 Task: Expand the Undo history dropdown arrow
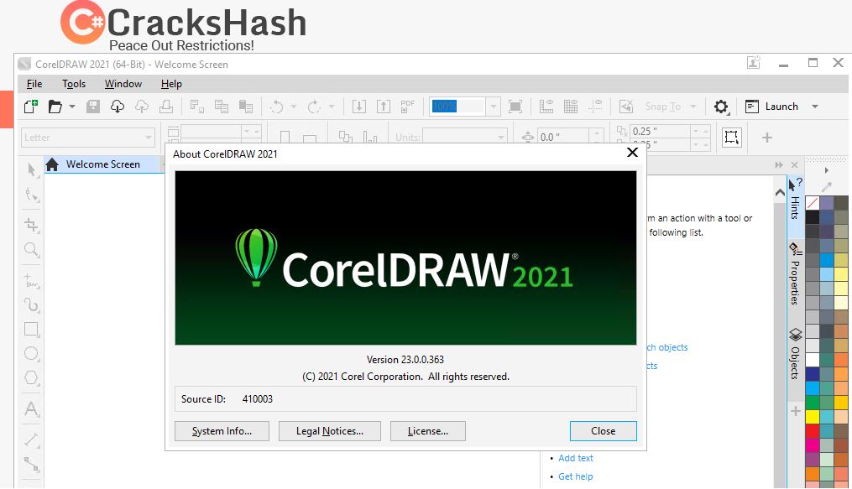tap(294, 107)
